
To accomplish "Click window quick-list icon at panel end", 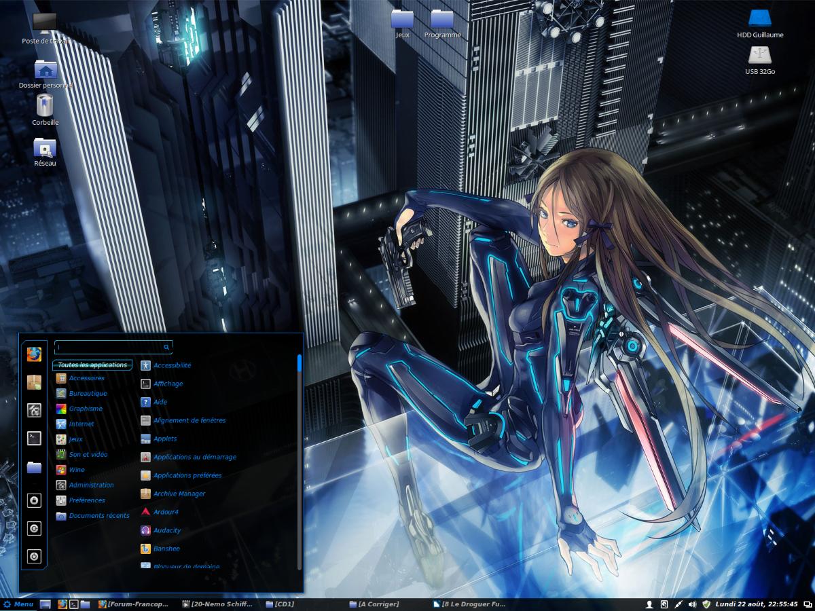I will tap(806, 604).
